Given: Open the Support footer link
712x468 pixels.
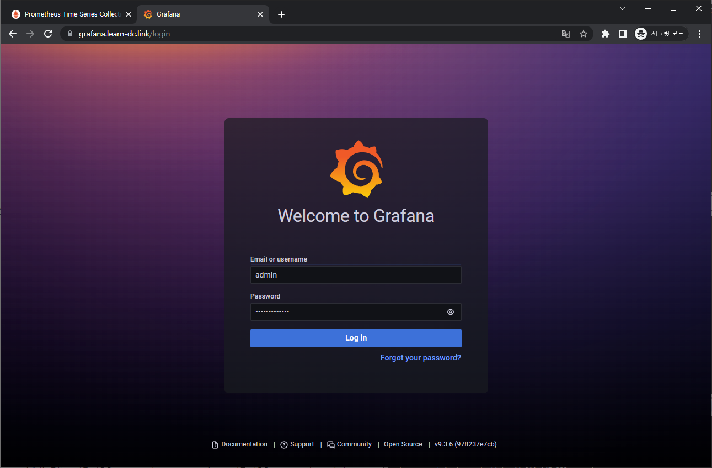Looking at the screenshot, I should pyautogui.click(x=302, y=444).
